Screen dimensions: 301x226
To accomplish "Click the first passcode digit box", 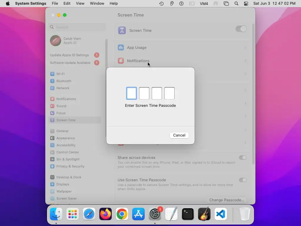I will tap(131, 93).
